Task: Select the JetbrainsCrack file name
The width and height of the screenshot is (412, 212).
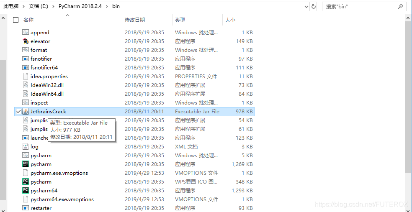Action: (x=48, y=112)
